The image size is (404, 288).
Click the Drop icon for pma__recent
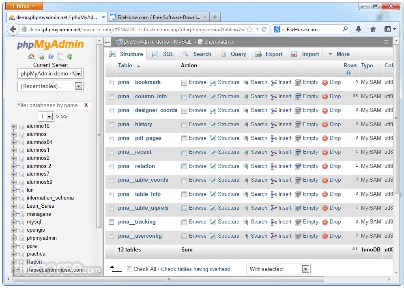click(325, 153)
